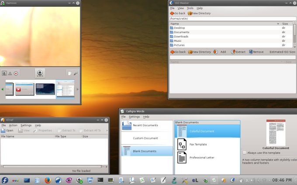Select the Fax Template option
297x185 pixels.
198,144
